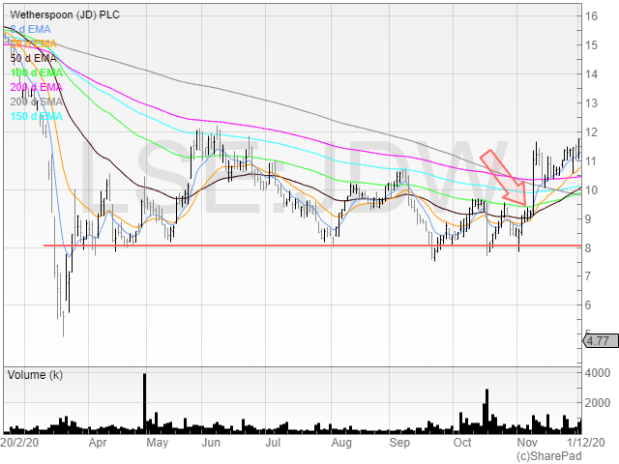
Task: Click the 1/12/20 end date label
Action: click(x=586, y=443)
